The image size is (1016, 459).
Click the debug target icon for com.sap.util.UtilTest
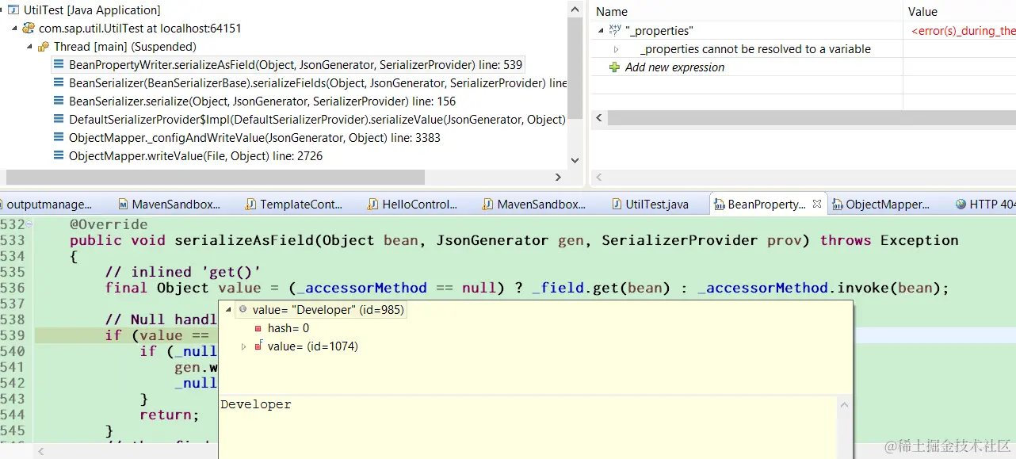click(29, 29)
